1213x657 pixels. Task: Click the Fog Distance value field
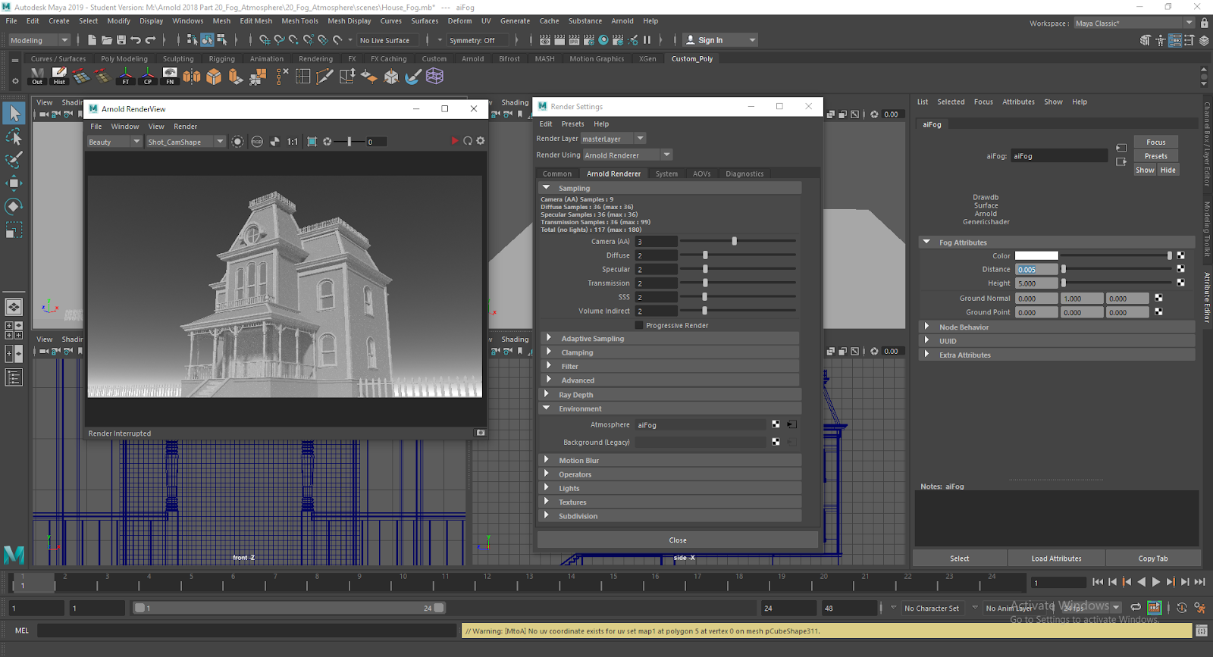[1036, 269]
